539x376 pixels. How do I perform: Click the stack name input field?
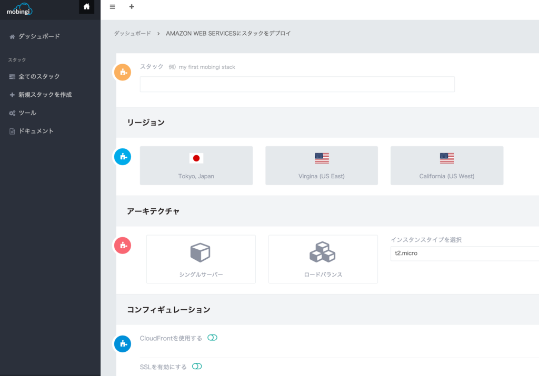click(x=297, y=84)
